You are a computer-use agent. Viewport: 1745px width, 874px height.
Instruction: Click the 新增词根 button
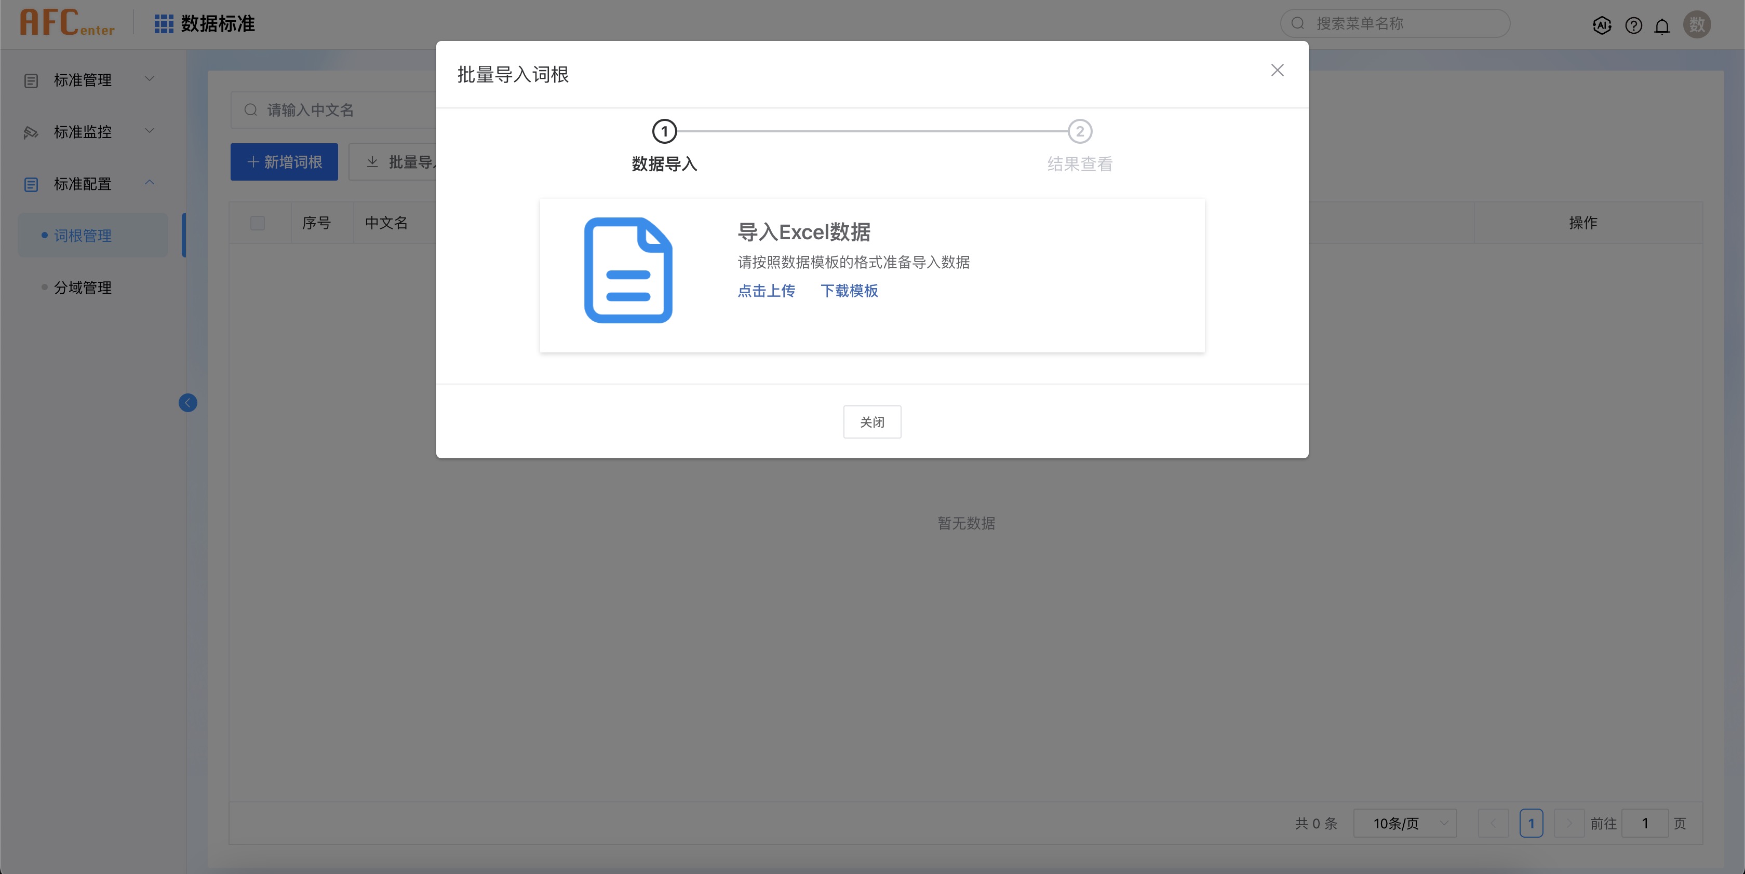(x=284, y=162)
